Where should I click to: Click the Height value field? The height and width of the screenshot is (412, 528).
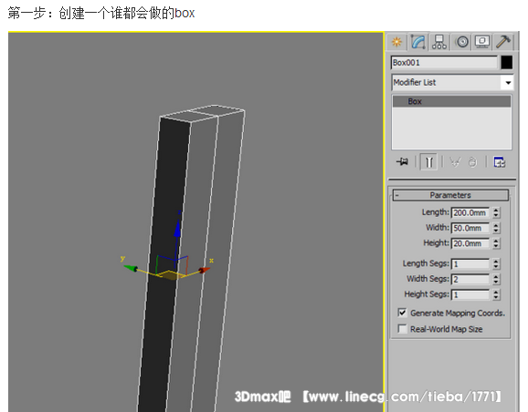470,243
